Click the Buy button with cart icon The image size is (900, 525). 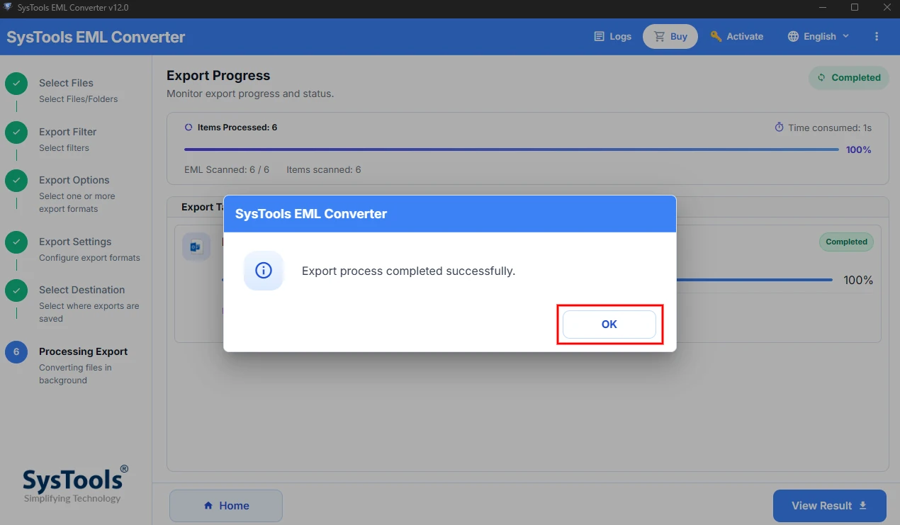point(670,36)
